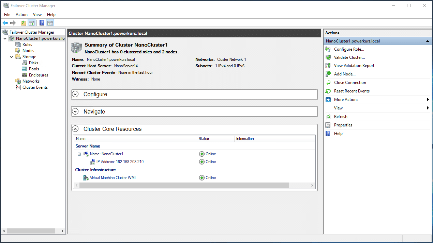Click the Networks tree icon

click(18, 81)
